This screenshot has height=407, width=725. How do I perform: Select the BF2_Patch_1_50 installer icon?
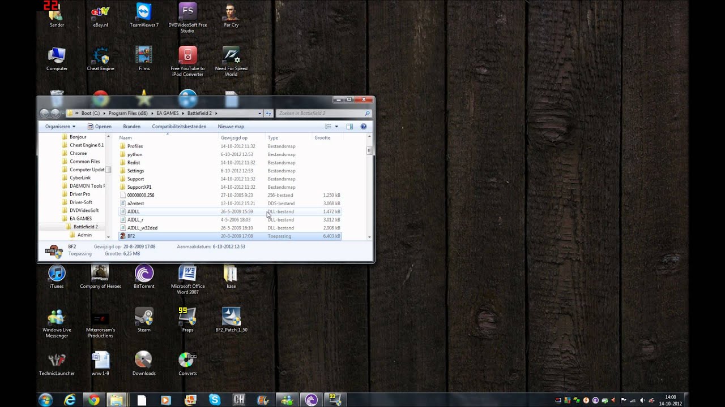coord(231,320)
